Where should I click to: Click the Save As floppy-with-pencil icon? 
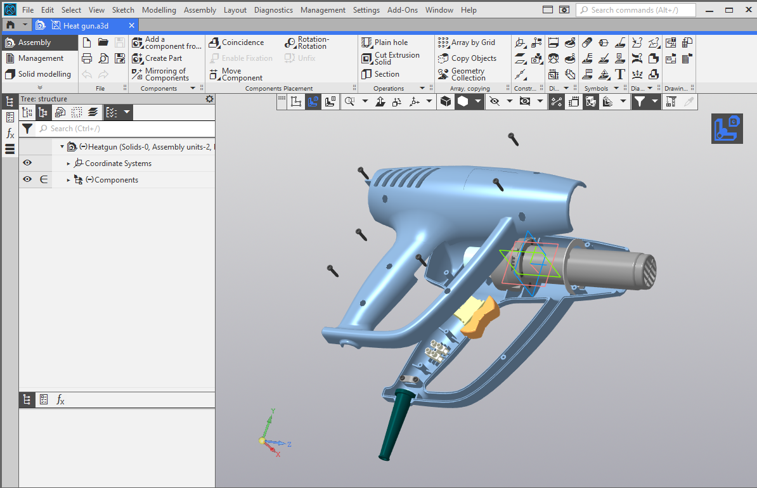tap(120, 58)
